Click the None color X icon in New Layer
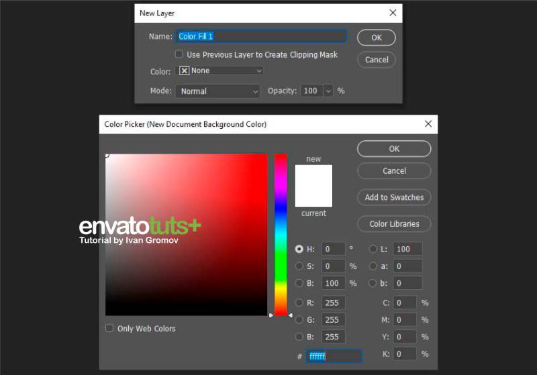The height and width of the screenshot is (375, 537). [x=184, y=71]
